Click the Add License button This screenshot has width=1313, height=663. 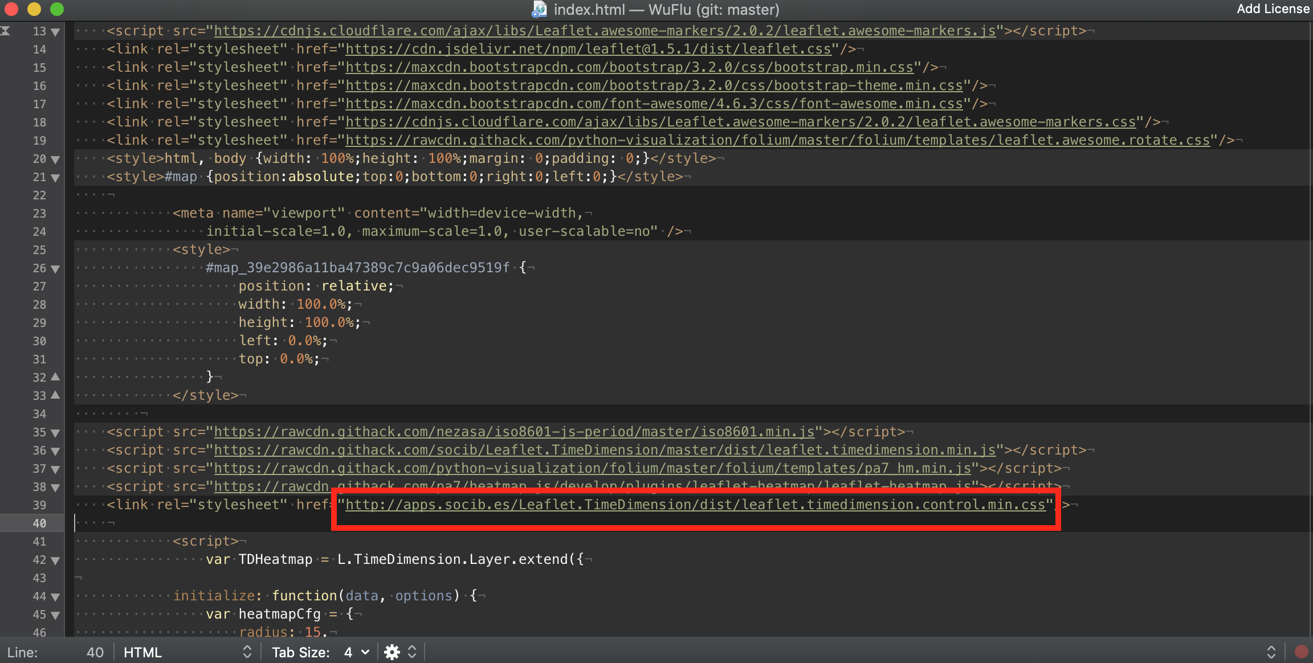tap(1273, 9)
